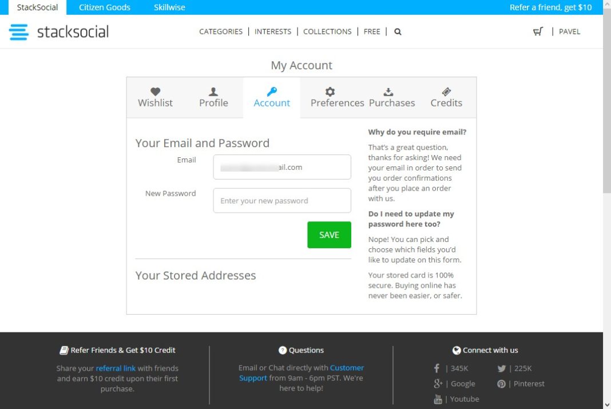This screenshot has width=611, height=409.
Task: Click the stacksocial hamburger logo icon
Action: click(x=19, y=32)
